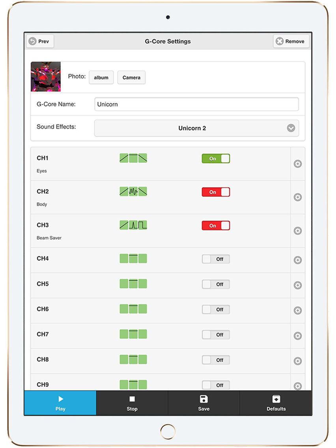Edit the G-Core Name field

(x=196, y=104)
